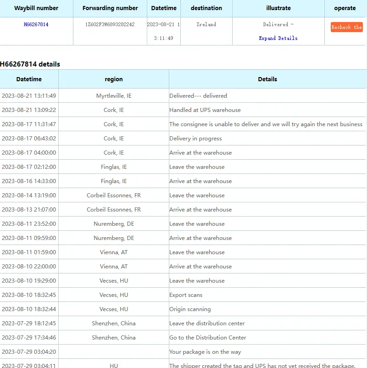Select the 2023-08-14 13:19:00 datetime cell
Image resolution: width=367 pixels, height=368 pixels.
[29, 195]
